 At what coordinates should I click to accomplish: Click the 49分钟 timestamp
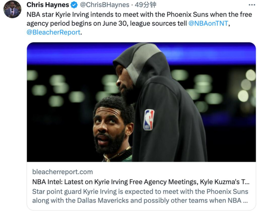click(146, 5)
